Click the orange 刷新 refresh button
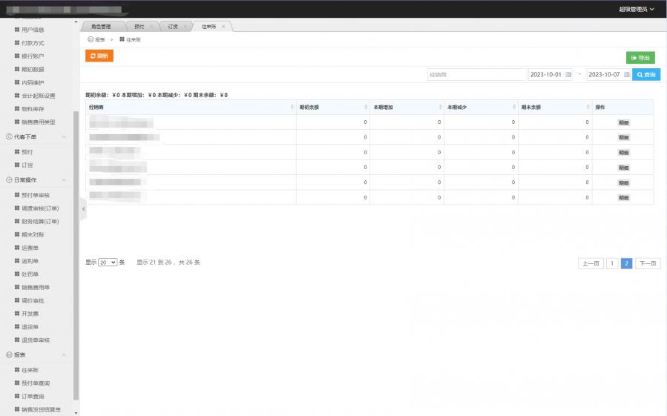The height and width of the screenshot is (416, 667). tap(99, 56)
